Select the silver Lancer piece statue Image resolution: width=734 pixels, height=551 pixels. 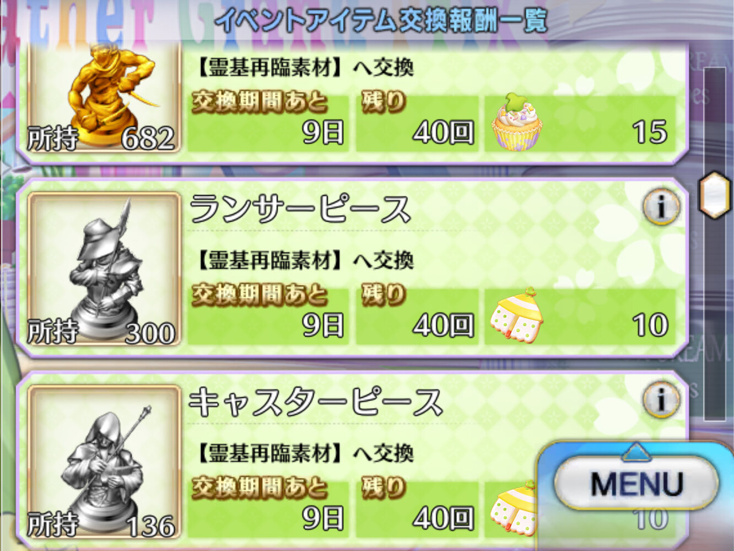coord(105,268)
